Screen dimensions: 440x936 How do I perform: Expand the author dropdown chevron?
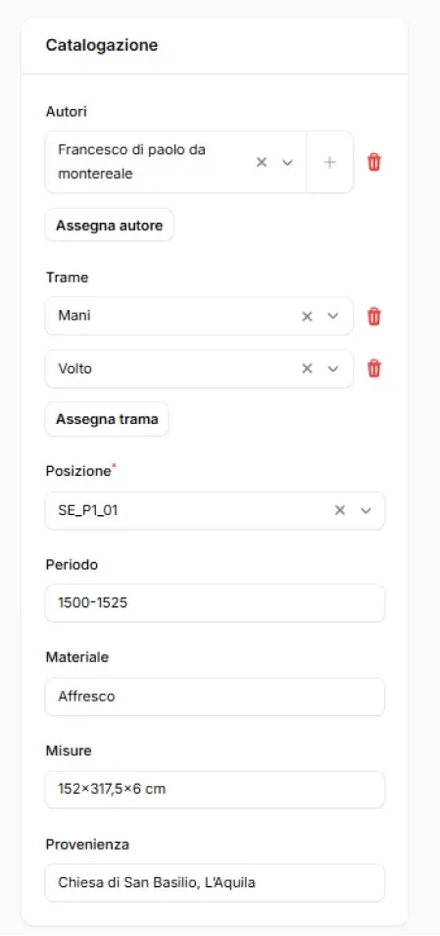point(287,162)
